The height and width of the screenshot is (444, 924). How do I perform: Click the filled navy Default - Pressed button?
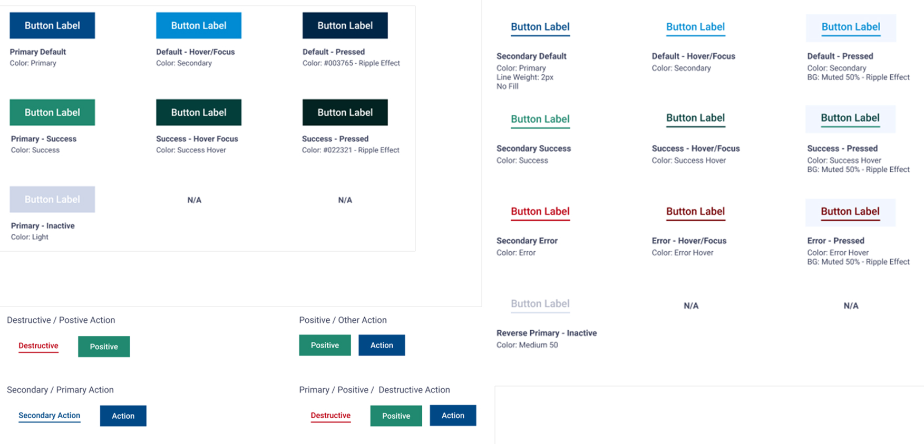click(345, 25)
